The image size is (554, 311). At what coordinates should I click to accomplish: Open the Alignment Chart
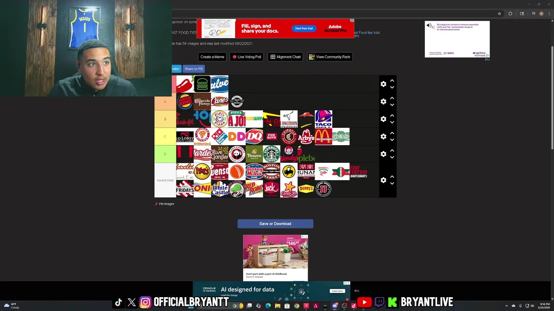click(285, 57)
